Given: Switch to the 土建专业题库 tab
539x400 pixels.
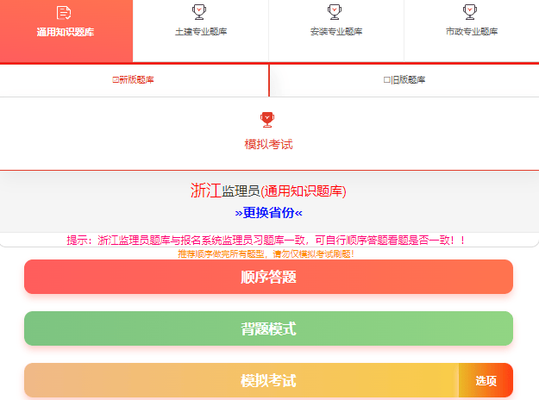Looking at the screenshot, I should click(200, 32).
